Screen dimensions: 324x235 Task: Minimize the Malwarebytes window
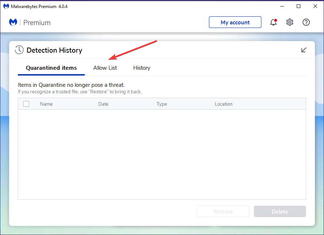(x=282, y=7)
